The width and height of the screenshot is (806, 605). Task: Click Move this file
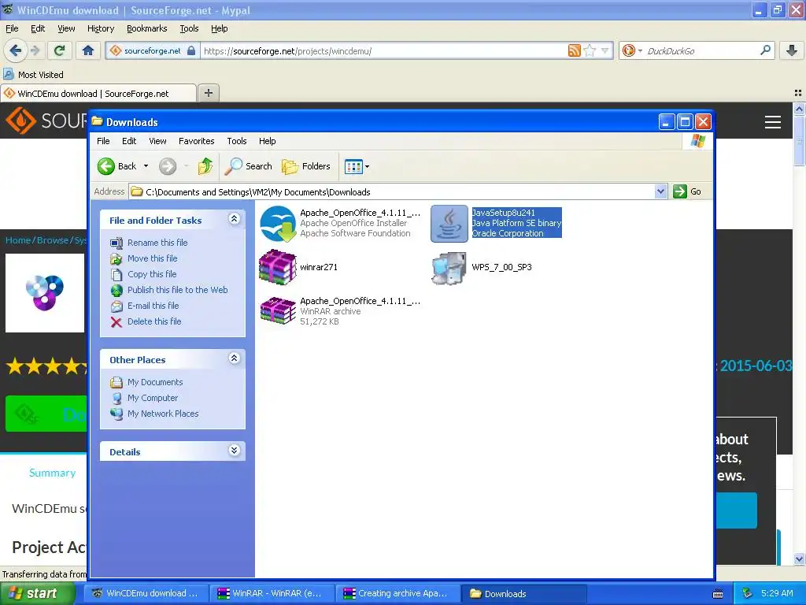coord(152,258)
